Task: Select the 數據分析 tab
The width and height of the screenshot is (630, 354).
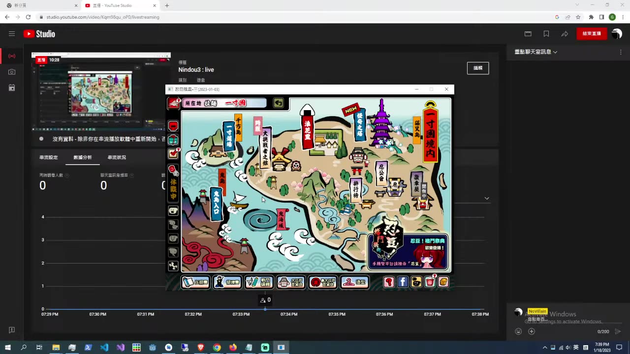Action: (83, 157)
